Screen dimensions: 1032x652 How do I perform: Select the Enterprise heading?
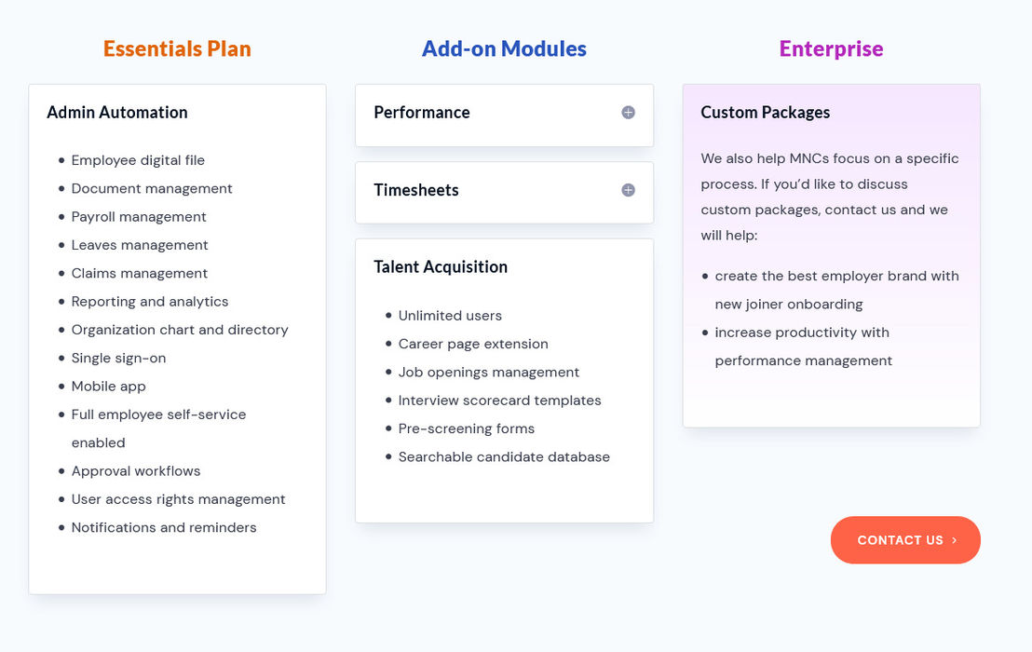[x=831, y=48]
